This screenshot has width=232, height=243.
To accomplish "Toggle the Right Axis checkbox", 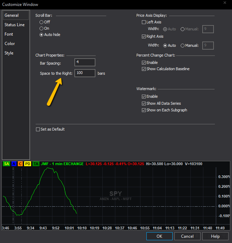I will pyautogui.click(x=144, y=36).
